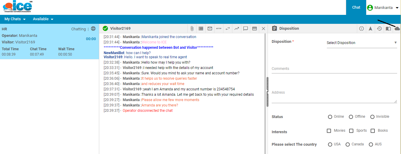Switch to the Chat tab

pyautogui.click(x=356, y=7)
